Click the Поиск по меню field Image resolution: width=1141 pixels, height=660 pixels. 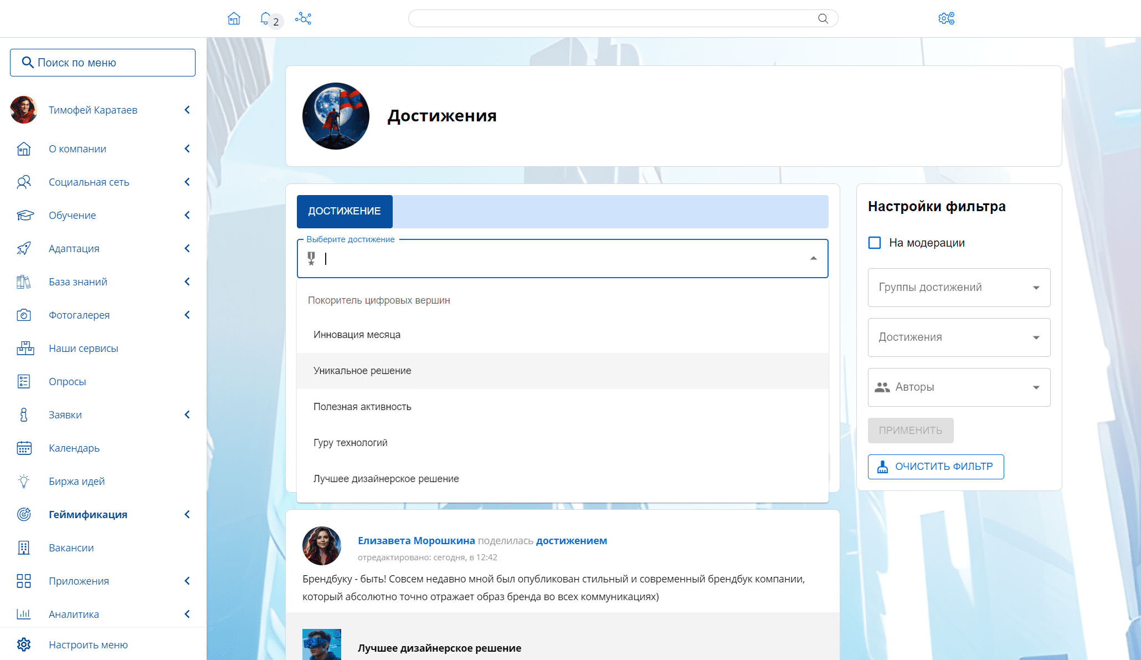(102, 63)
